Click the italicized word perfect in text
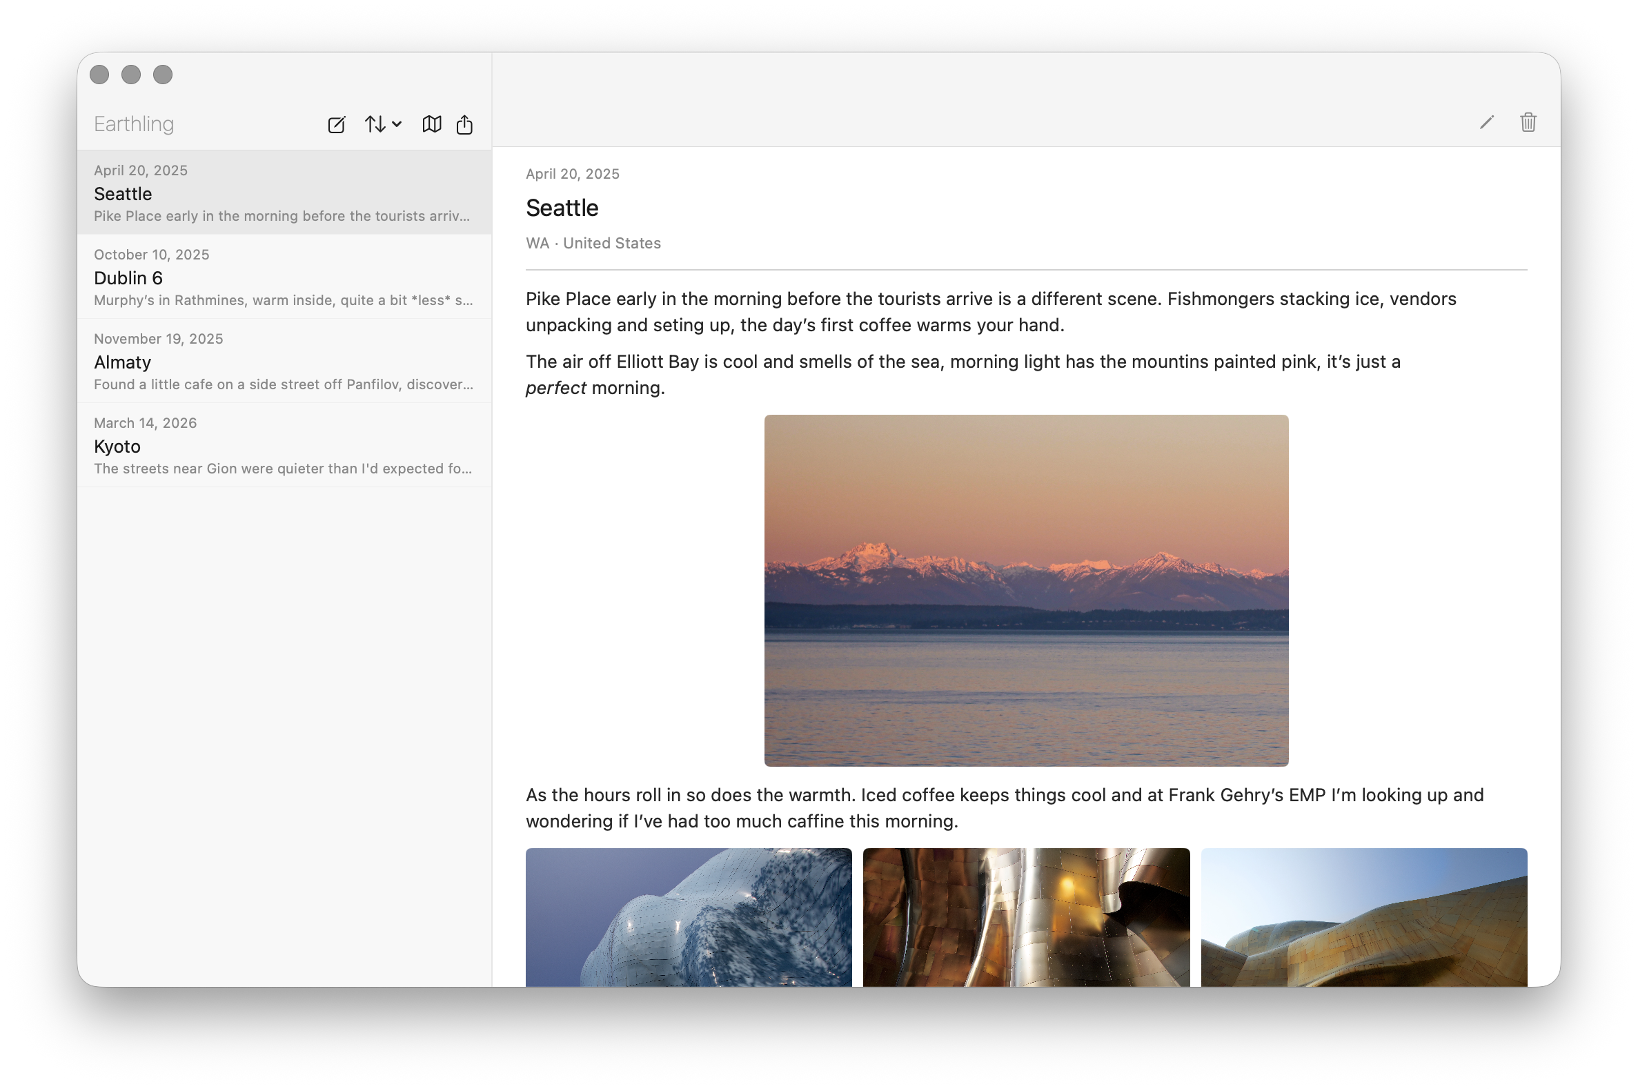 pos(555,388)
